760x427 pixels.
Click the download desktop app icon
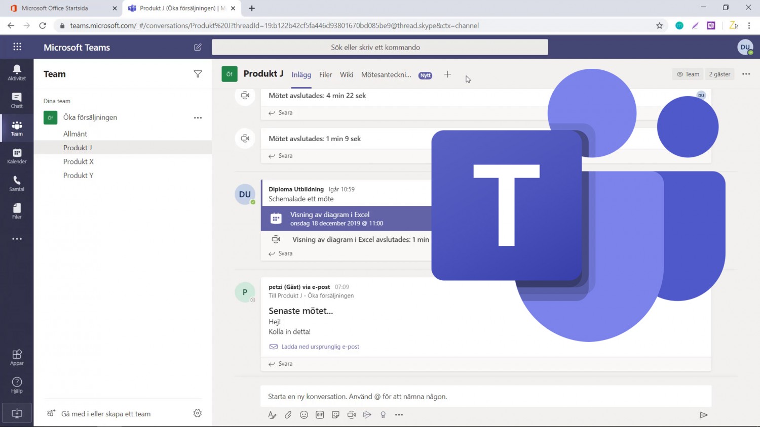click(17, 413)
